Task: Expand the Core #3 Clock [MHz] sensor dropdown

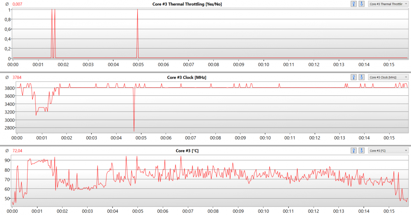Action: pos(388,77)
